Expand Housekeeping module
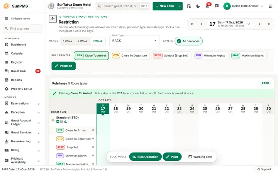Image resolution: width=278 pixels, height=173 pixels. 22,141
